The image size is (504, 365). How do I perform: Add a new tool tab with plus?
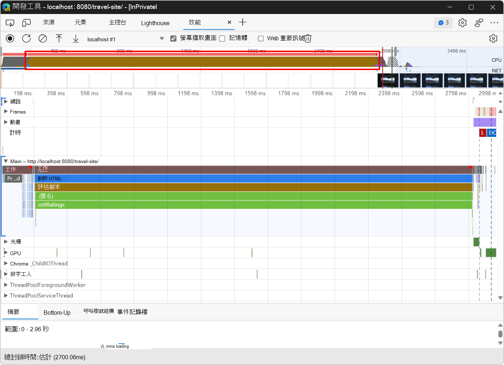click(x=243, y=22)
